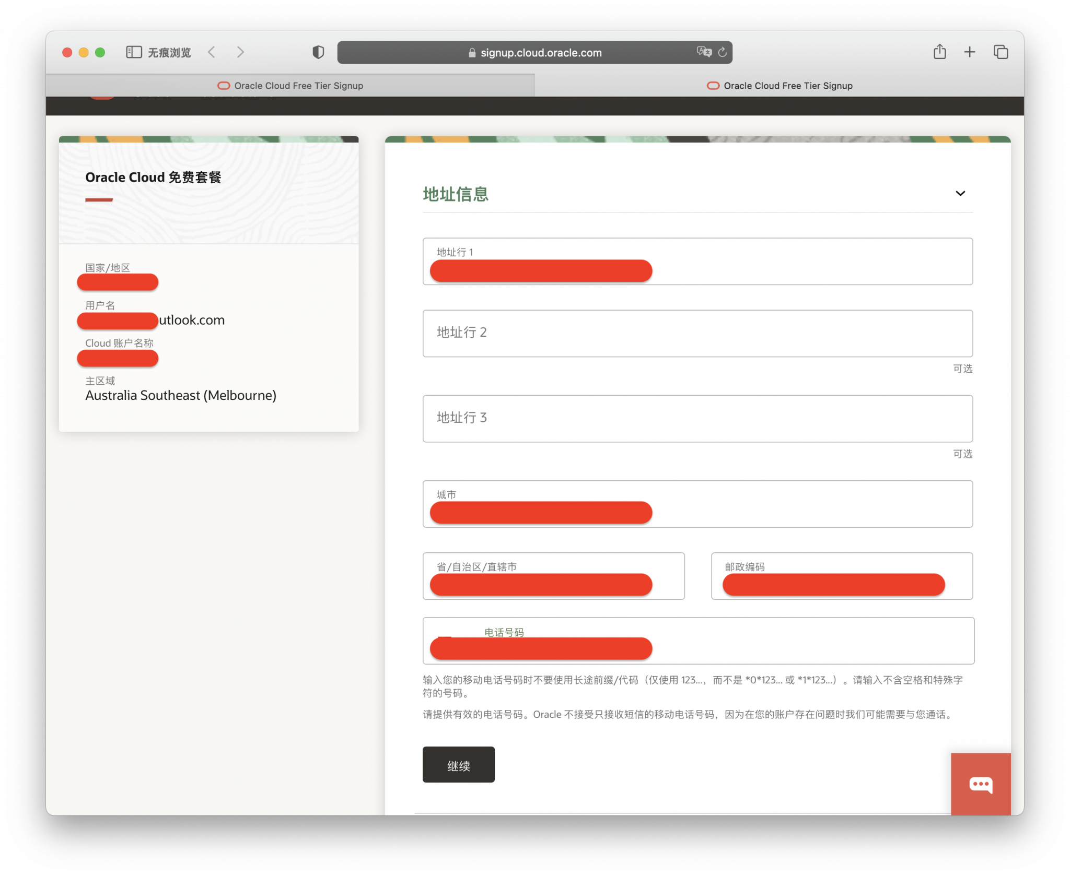Click the 城市 input field
This screenshot has width=1070, height=876.
click(697, 504)
